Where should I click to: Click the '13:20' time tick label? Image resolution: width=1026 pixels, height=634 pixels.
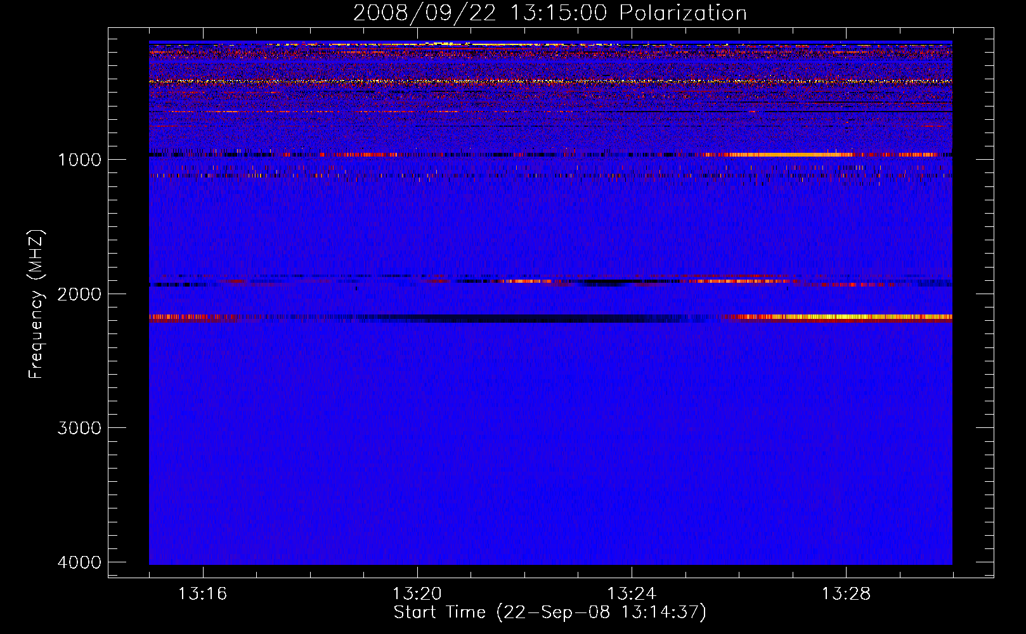[417, 594]
